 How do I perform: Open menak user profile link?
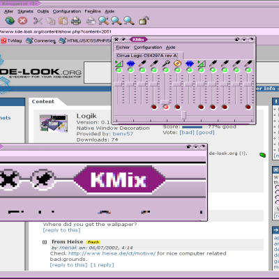tap(68, 248)
